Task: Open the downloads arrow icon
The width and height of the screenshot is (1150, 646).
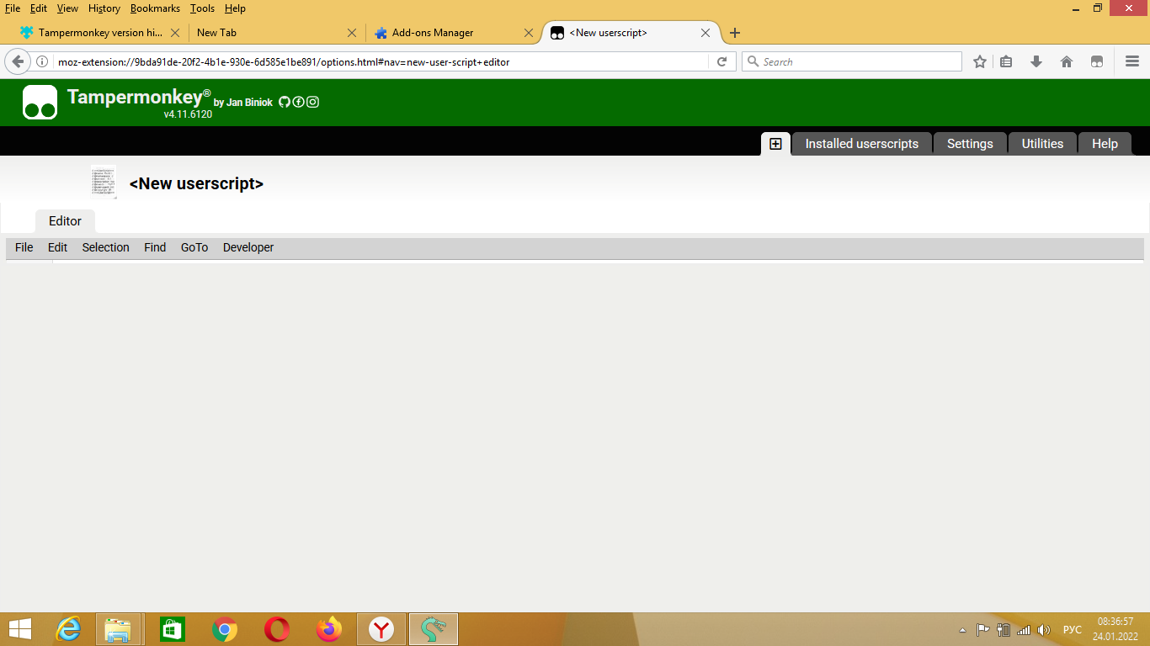Action: tap(1036, 61)
